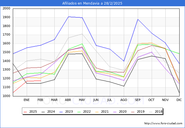Select the '2022' legend label
185x128 pixels.
click(87, 112)
